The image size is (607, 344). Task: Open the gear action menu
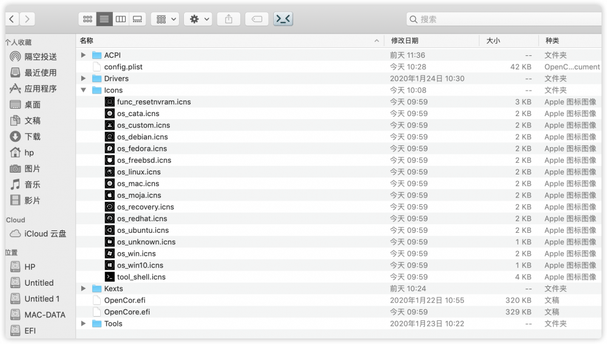click(198, 19)
